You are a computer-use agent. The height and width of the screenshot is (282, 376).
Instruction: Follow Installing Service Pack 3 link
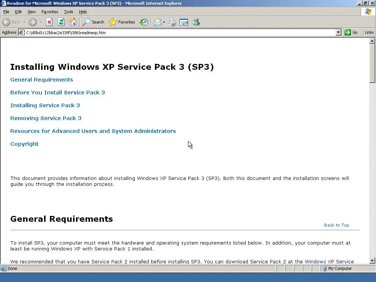point(45,105)
